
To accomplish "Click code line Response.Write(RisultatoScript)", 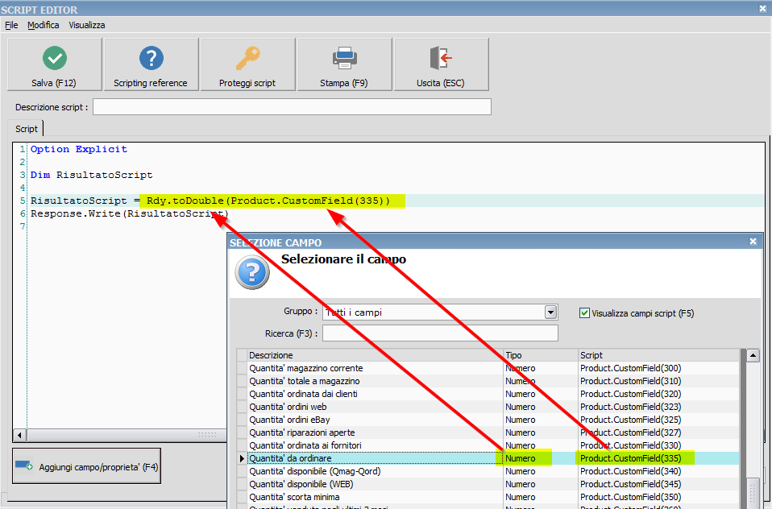I will [130, 213].
